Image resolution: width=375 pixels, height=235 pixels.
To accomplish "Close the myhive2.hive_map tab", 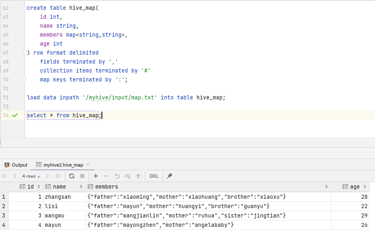I will pos(88,165).
